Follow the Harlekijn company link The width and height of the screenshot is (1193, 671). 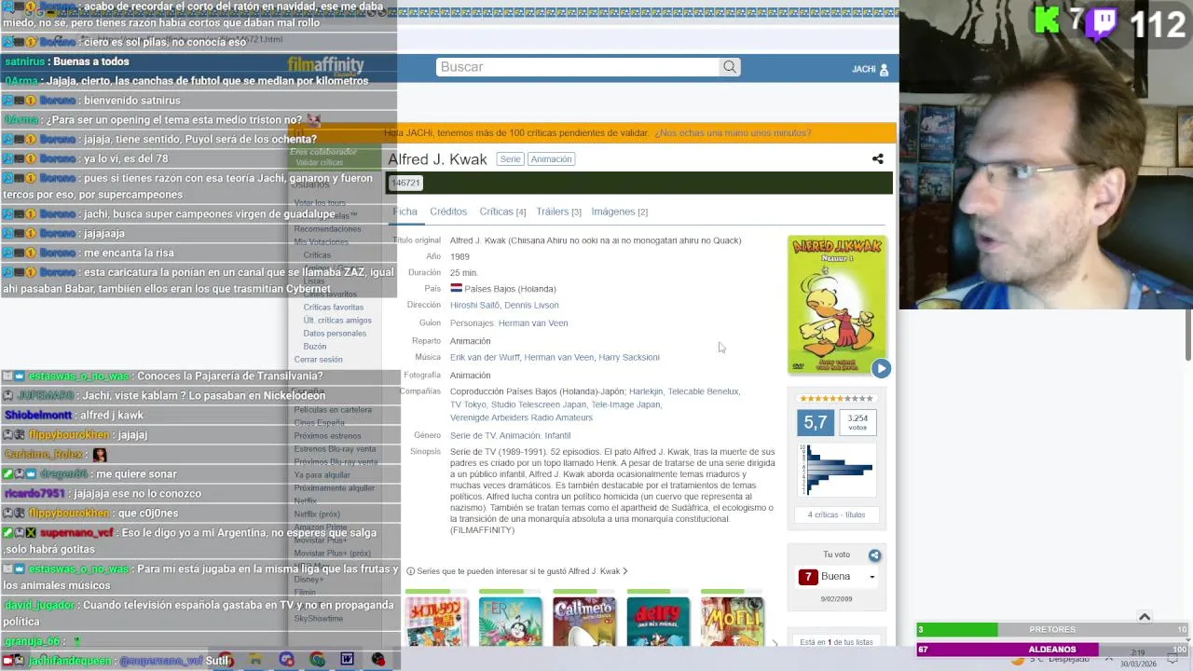tap(645, 391)
